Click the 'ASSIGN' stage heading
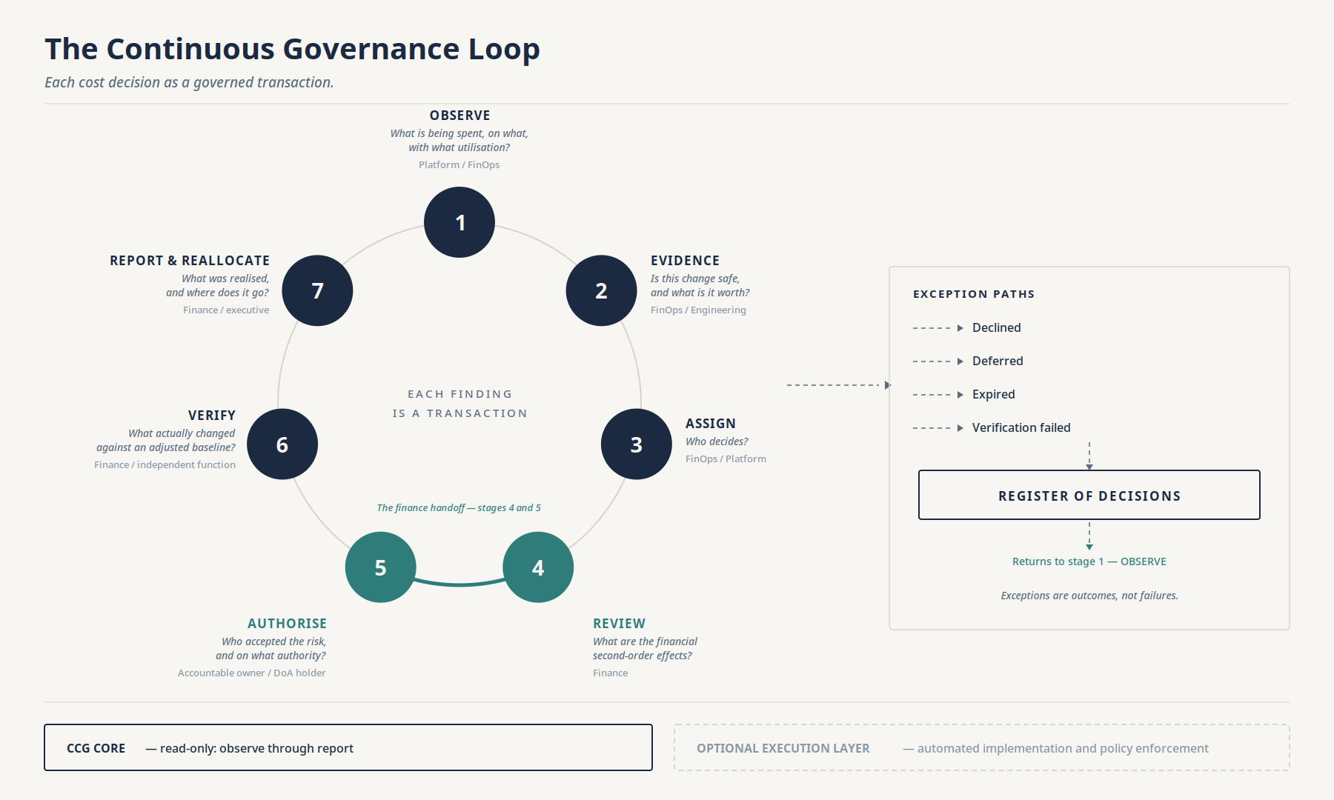Image resolution: width=1334 pixels, height=800 pixels. coord(710,424)
